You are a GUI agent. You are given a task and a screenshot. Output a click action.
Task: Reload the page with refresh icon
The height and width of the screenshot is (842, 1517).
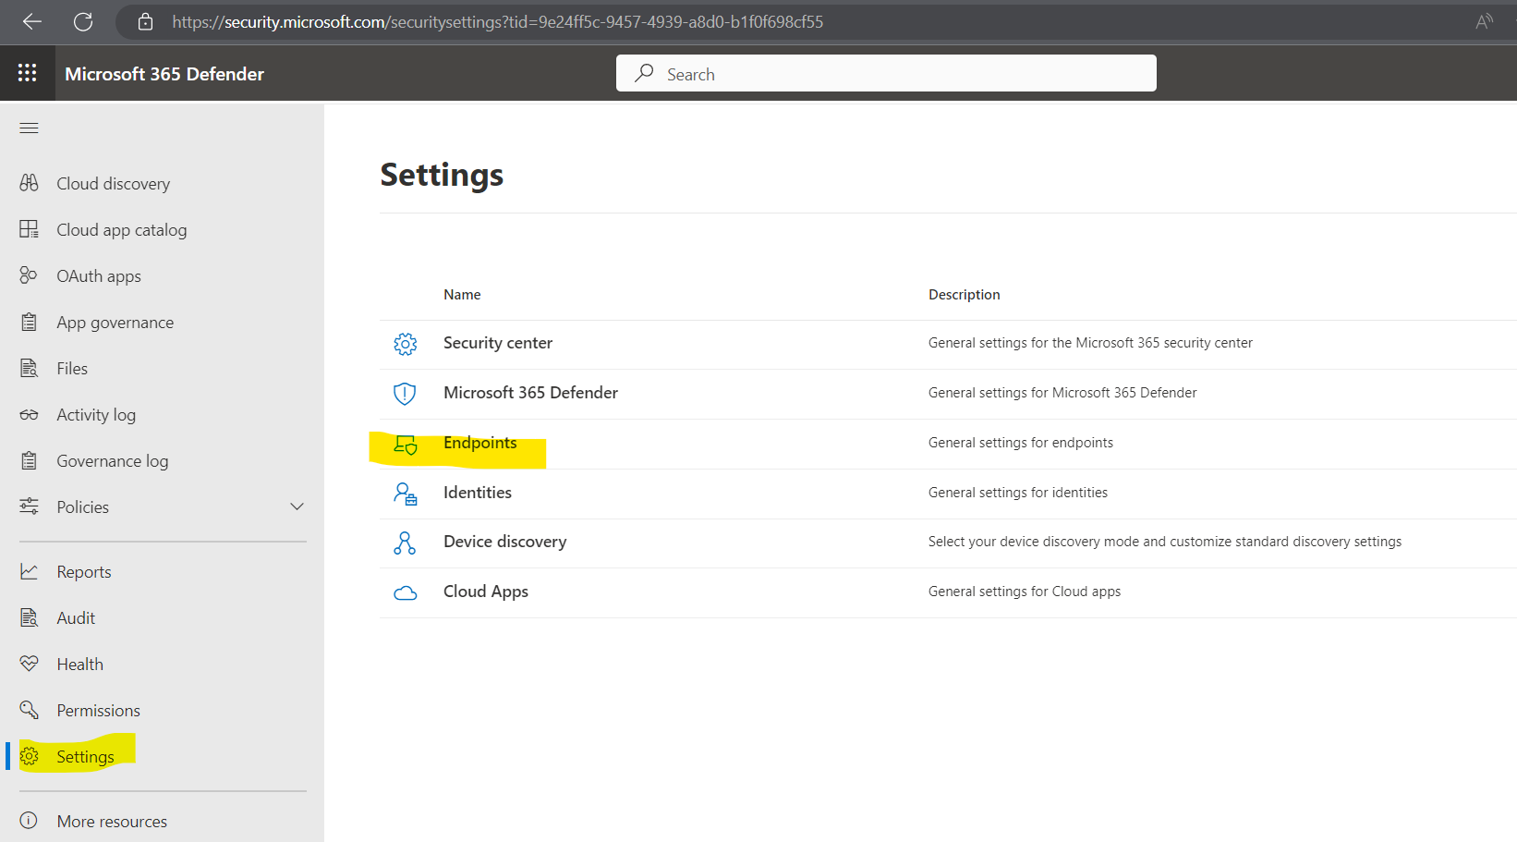pyautogui.click(x=83, y=21)
